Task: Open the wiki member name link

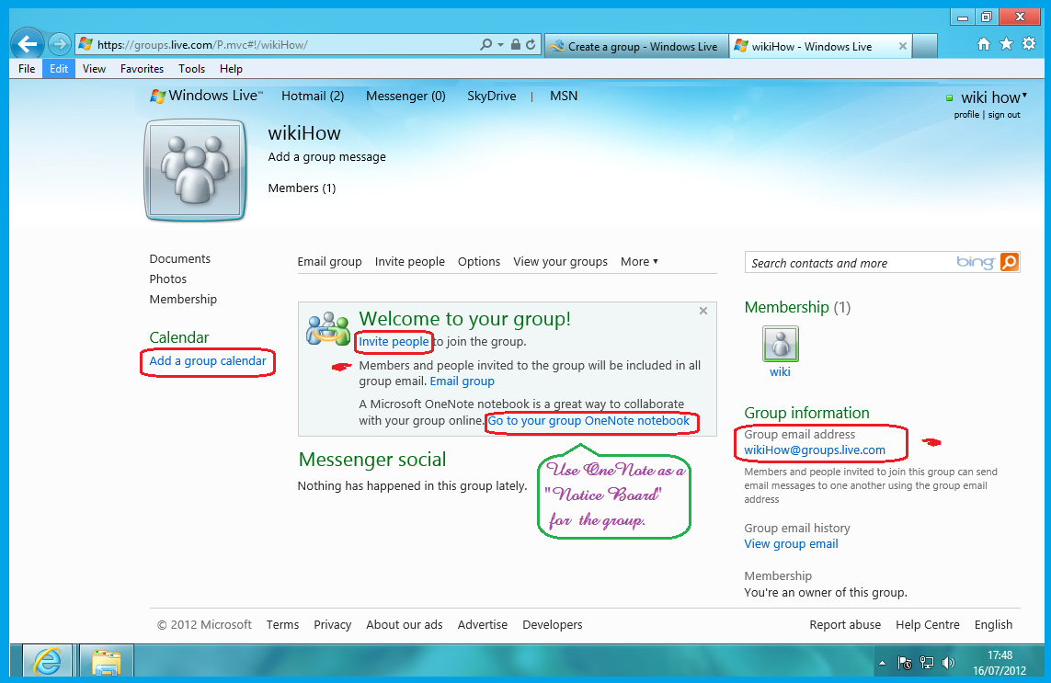Action: (780, 372)
